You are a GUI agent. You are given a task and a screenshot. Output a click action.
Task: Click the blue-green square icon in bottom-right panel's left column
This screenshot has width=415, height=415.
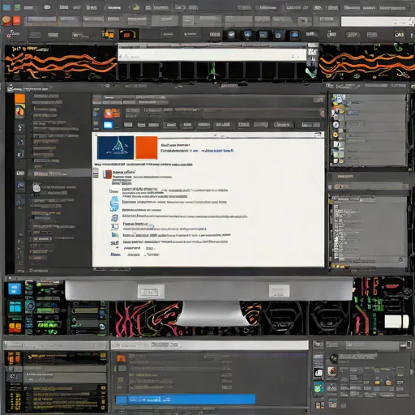319,387
